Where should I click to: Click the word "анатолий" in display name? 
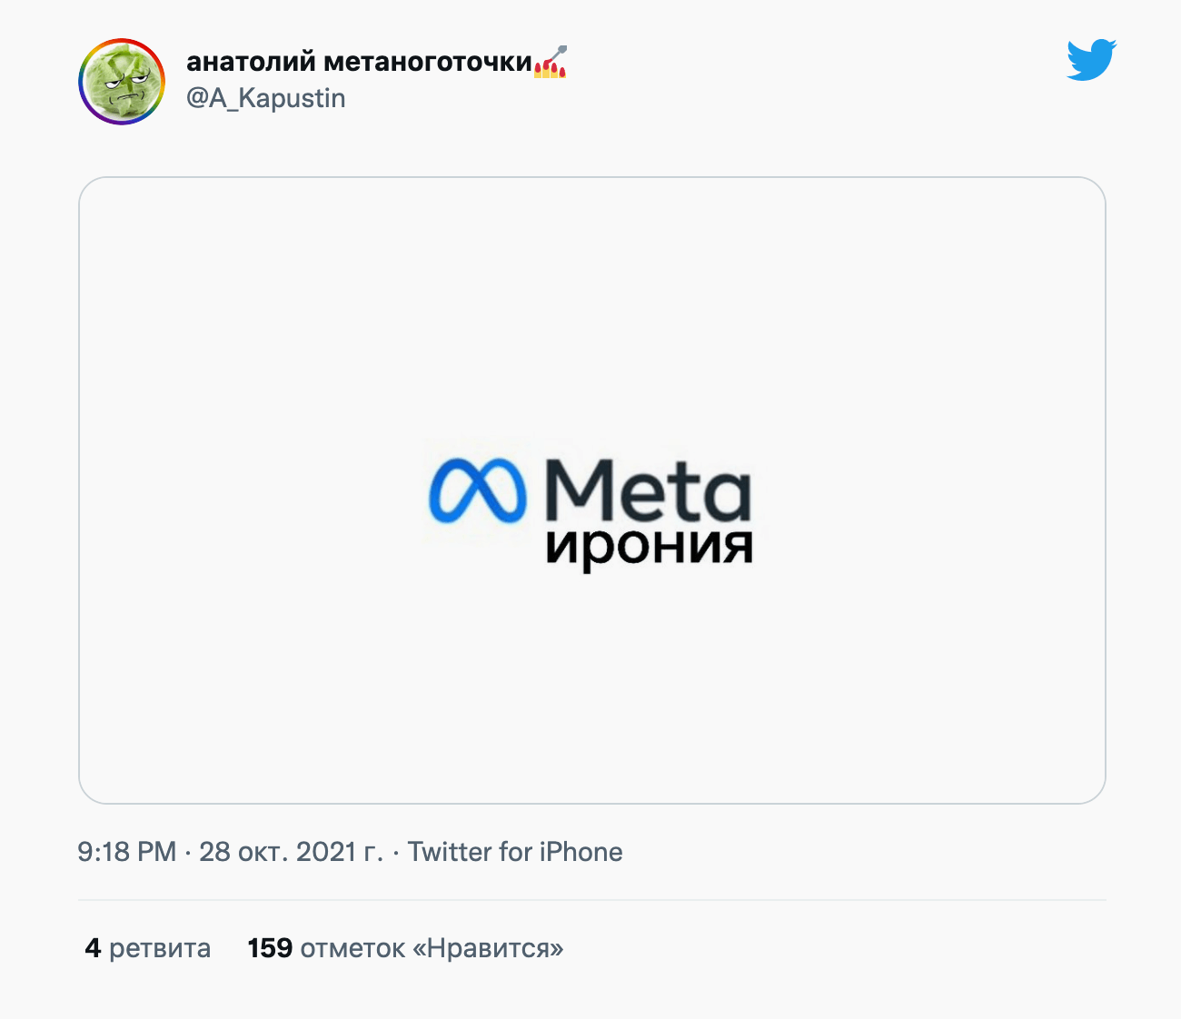click(251, 62)
